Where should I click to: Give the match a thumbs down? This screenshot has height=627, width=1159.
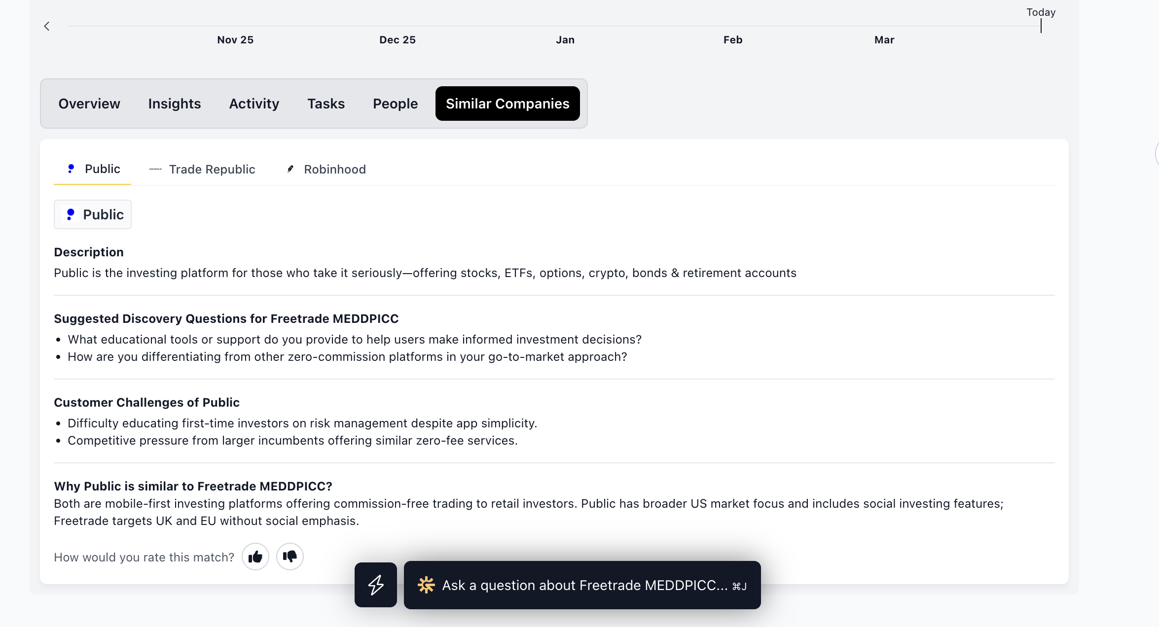[290, 557]
